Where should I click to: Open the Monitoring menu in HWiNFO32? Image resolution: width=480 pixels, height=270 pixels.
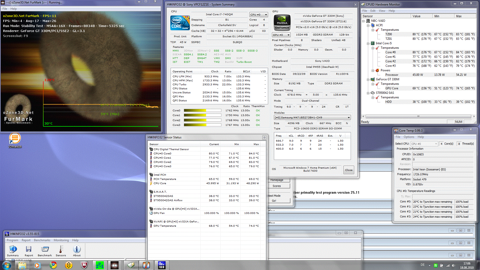(x=61, y=240)
